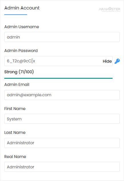
Task: Click the Admin Email label
Action: (x=17, y=85)
